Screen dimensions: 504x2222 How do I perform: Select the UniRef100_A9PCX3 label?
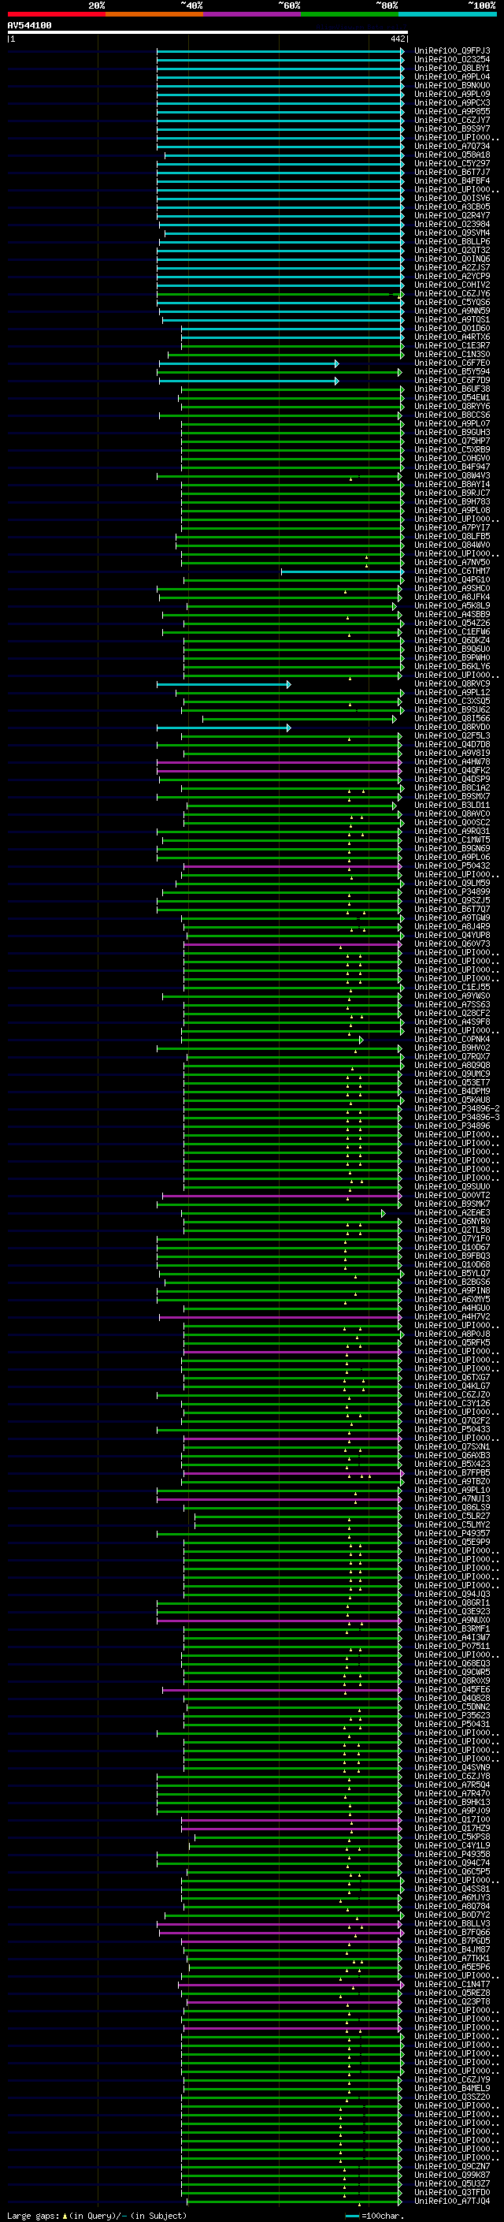point(451,102)
